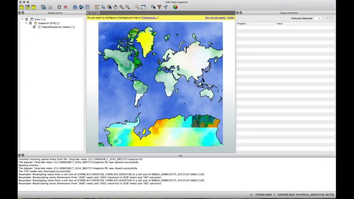Float the Log panel button
The image size is (354, 199).
point(23,155)
